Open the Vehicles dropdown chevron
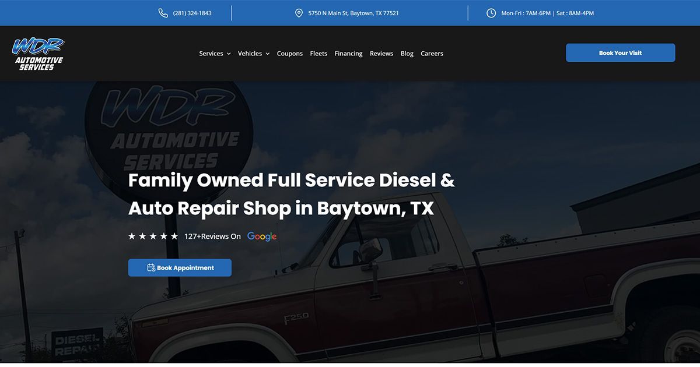The height and width of the screenshot is (367, 700). (x=268, y=53)
